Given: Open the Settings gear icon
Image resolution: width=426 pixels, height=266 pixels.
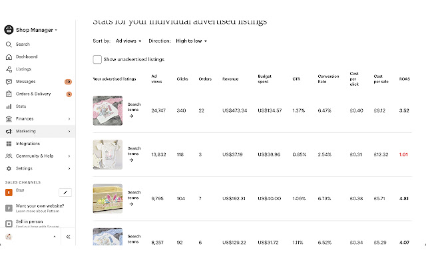Looking at the screenshot, I should [9, 168].
